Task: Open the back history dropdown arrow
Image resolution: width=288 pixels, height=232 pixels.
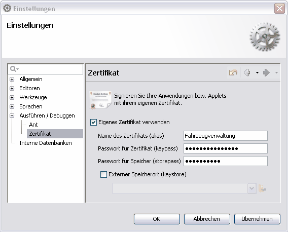Action: click(x=257, y=72)
